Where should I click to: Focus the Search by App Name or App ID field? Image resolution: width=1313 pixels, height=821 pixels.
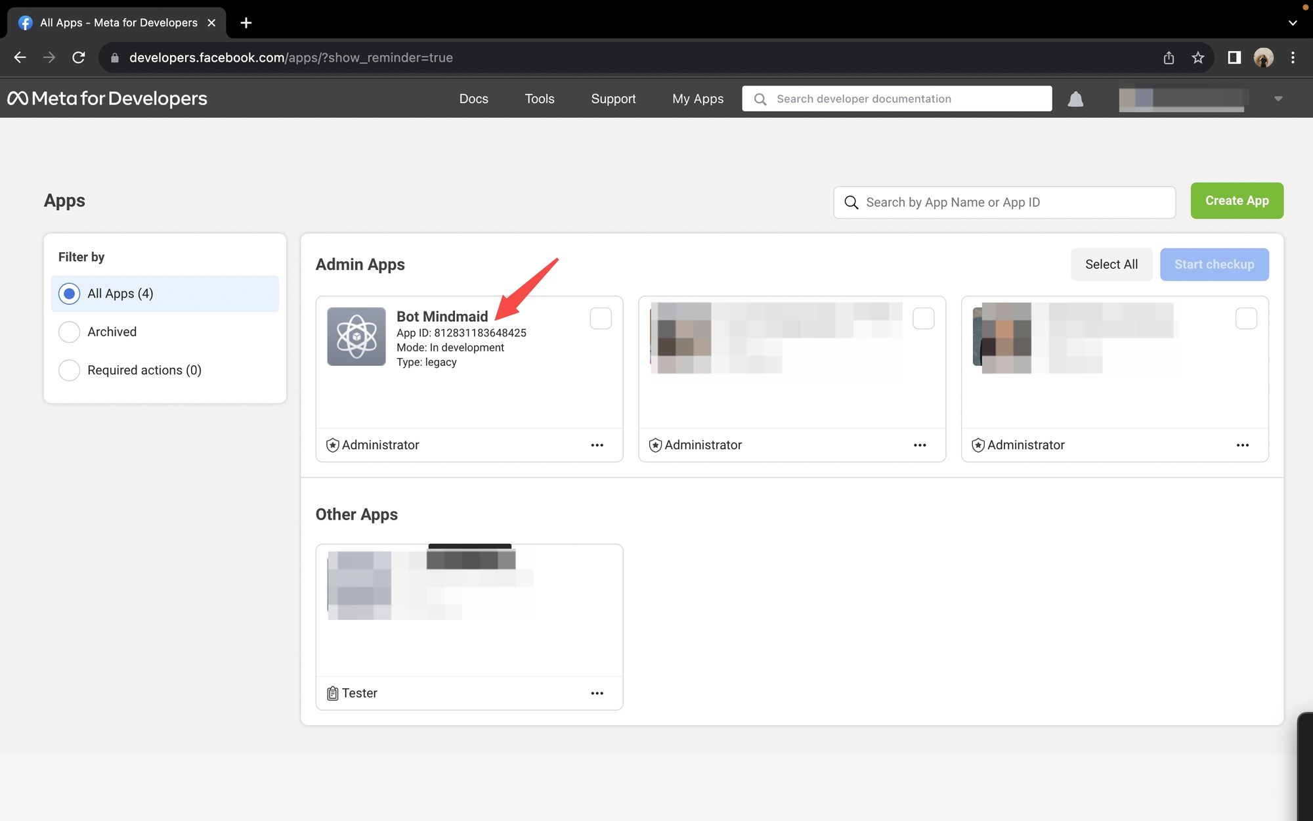(x=1004, y=202)
